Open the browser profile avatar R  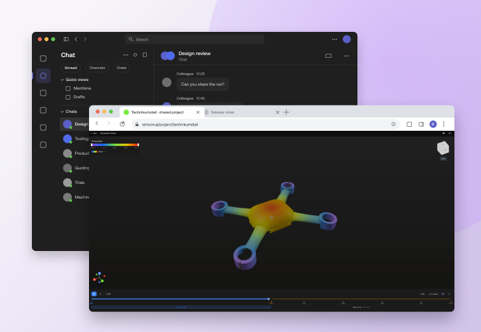(x=433, y=124)
